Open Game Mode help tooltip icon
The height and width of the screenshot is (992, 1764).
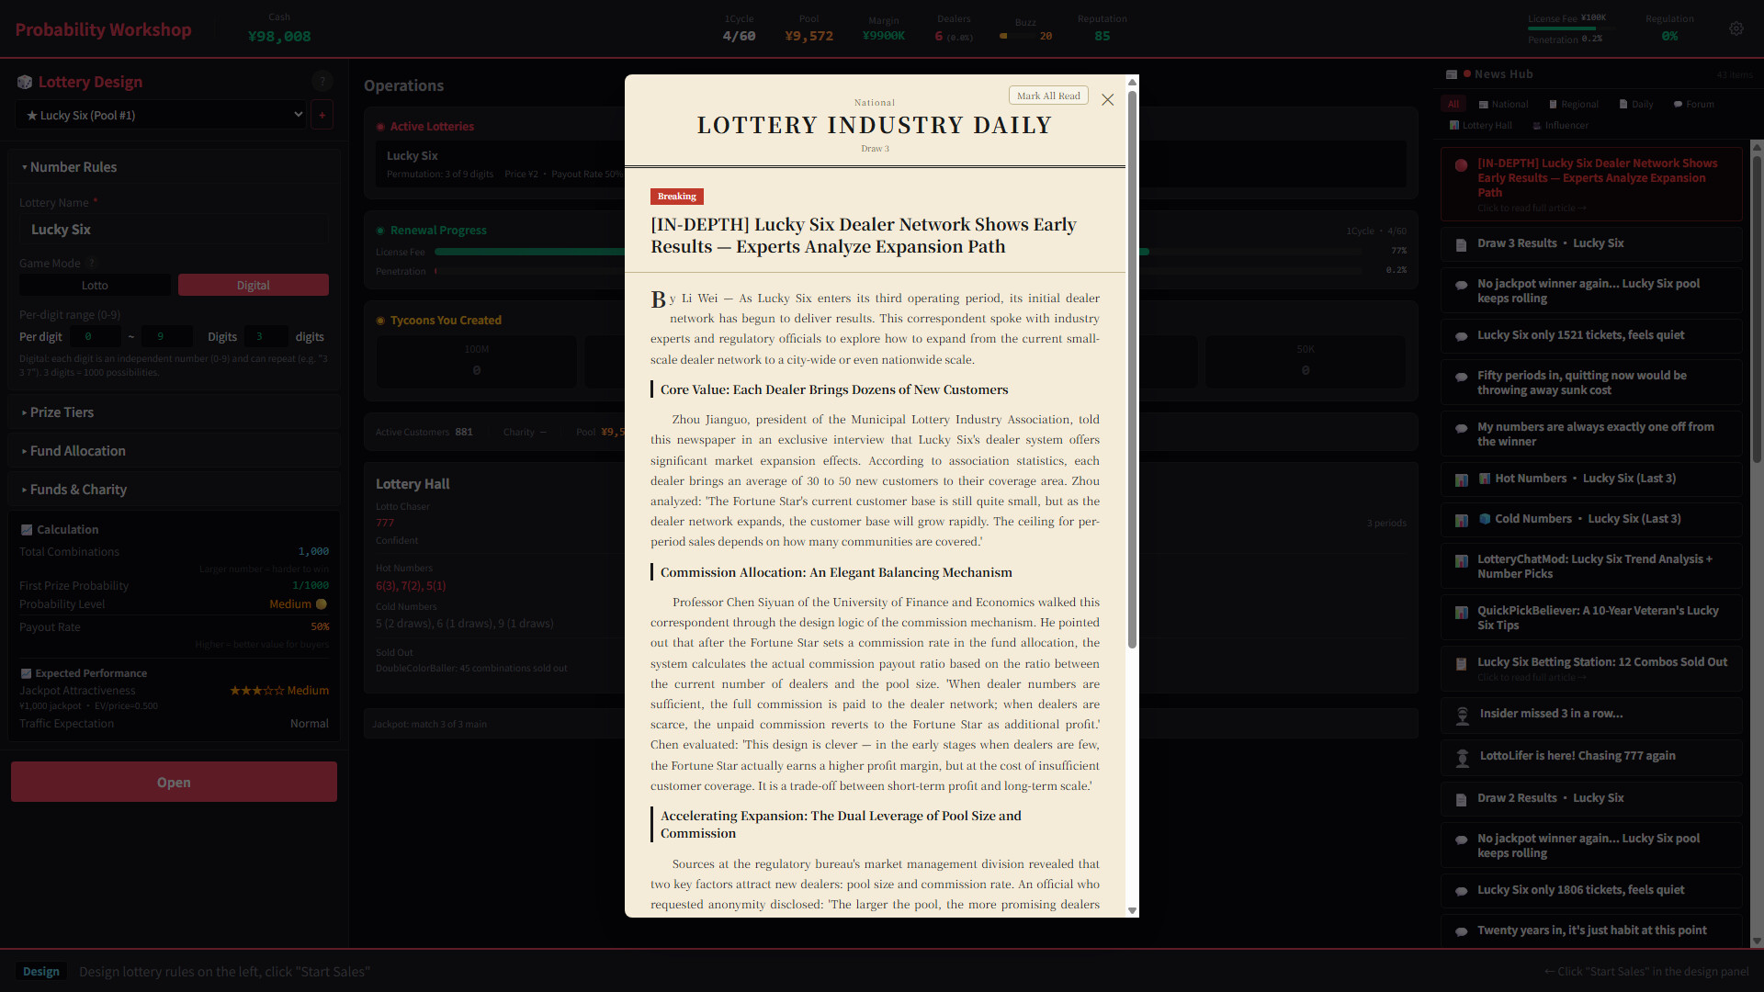coord(92,264)
